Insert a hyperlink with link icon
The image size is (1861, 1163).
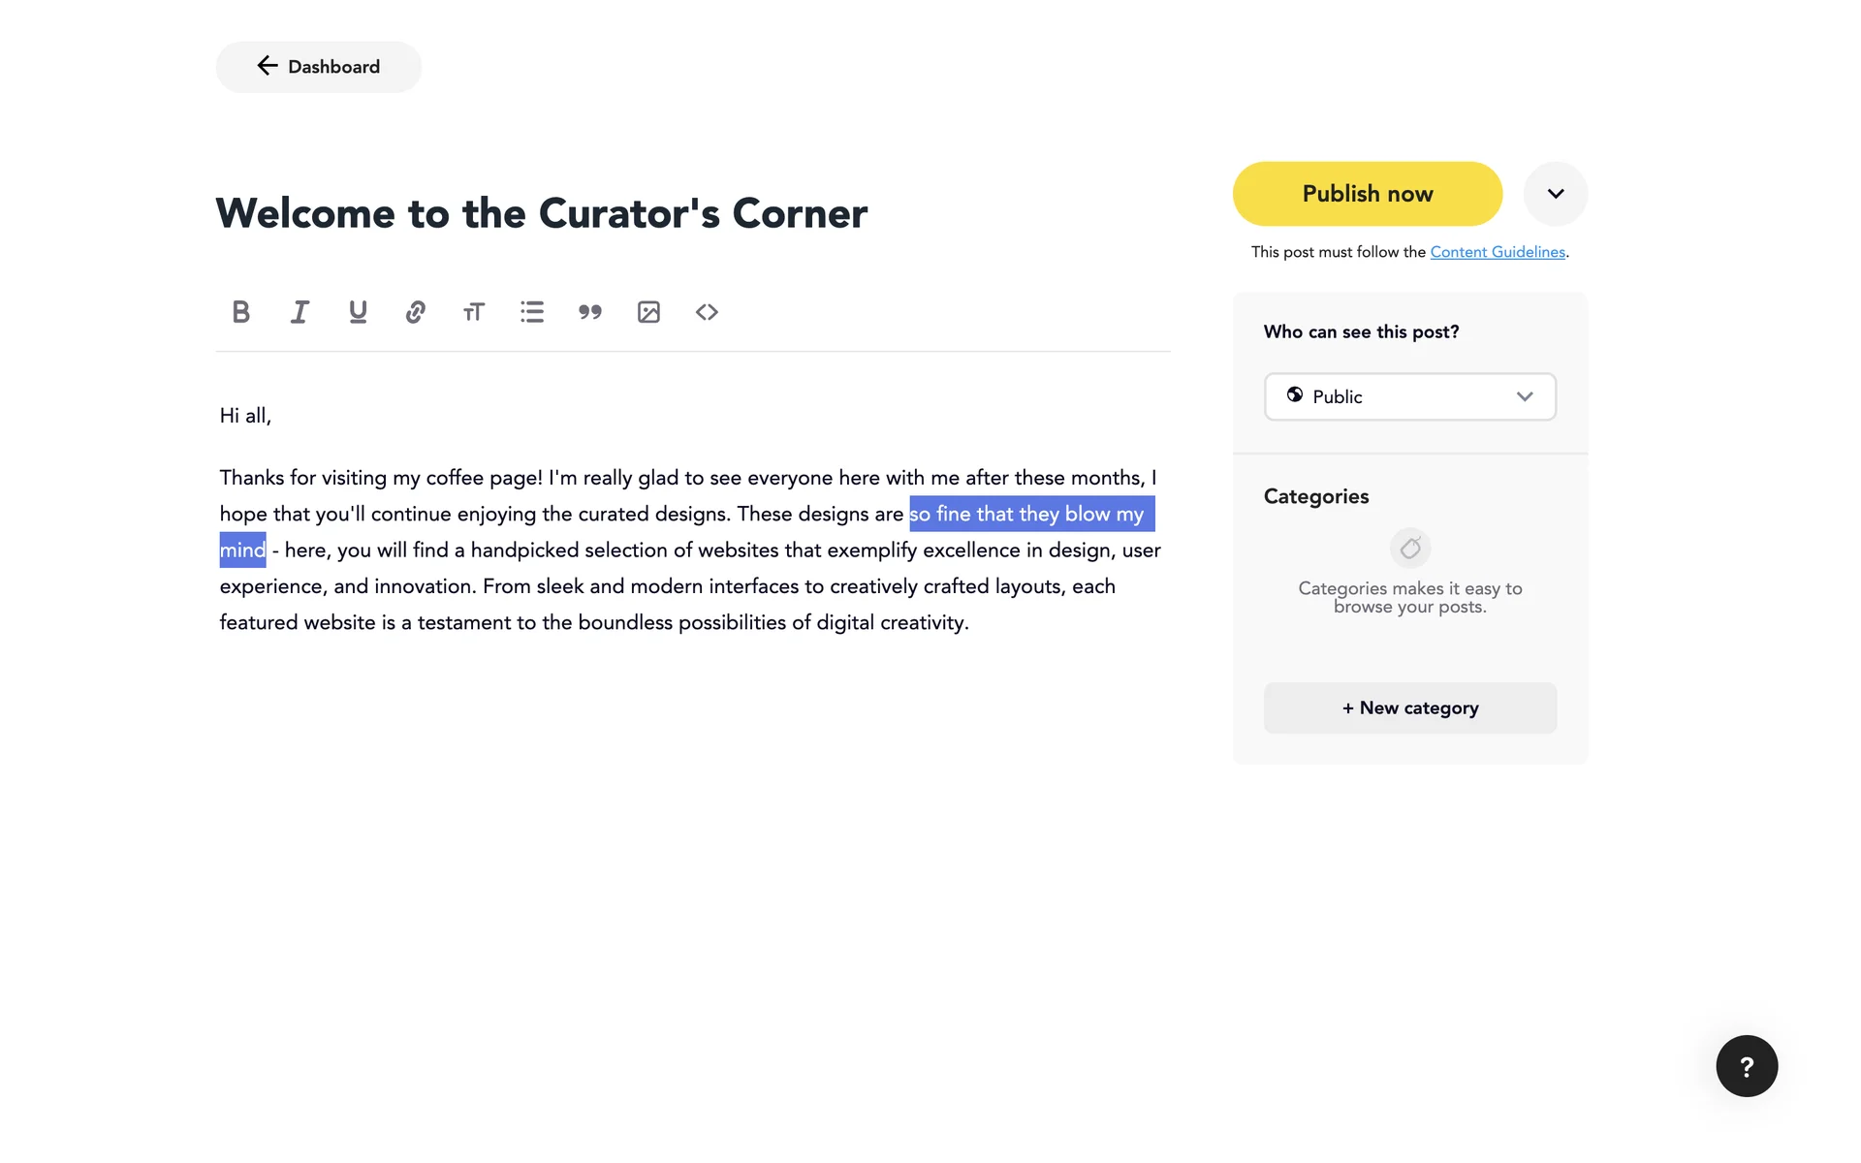[x=416, y=312]
